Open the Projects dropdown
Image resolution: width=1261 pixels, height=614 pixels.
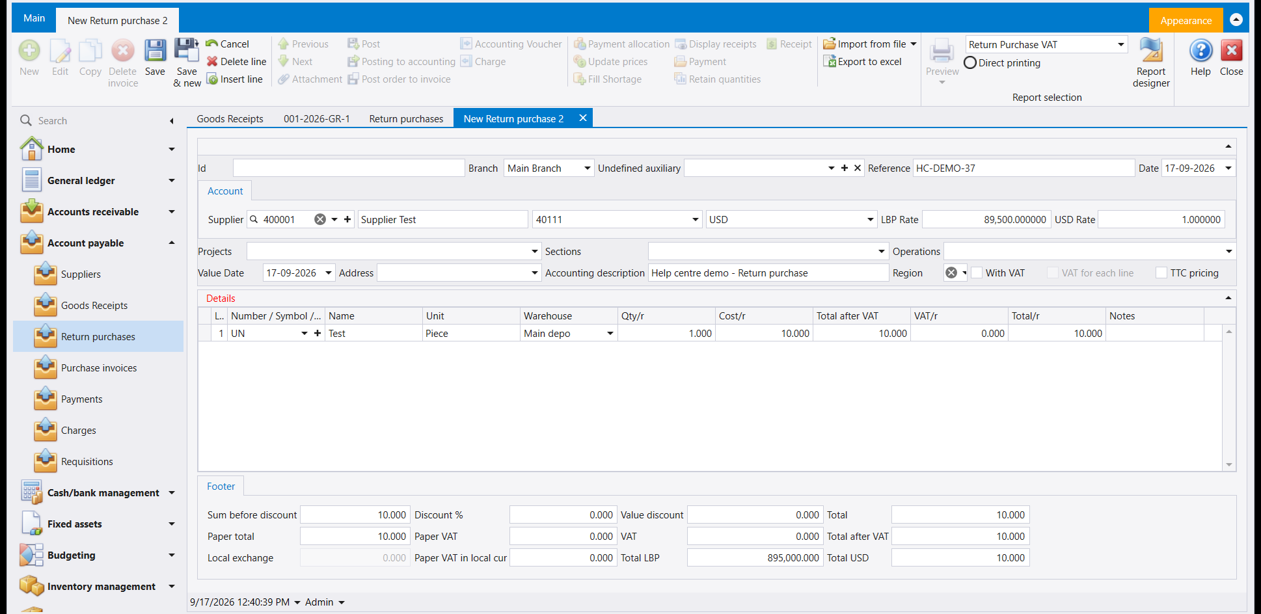click(535, 251)
